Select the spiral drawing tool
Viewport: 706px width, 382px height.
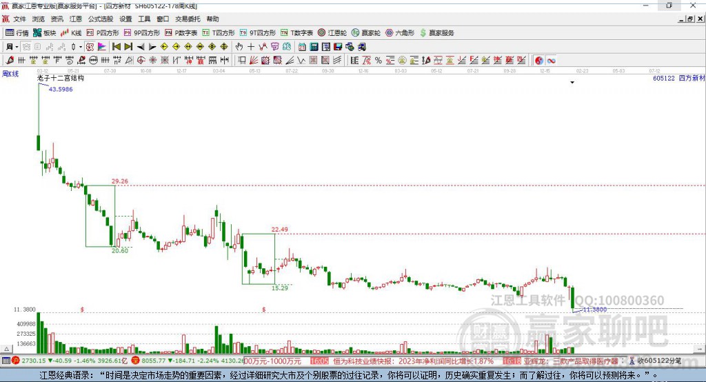pos(70,61)
